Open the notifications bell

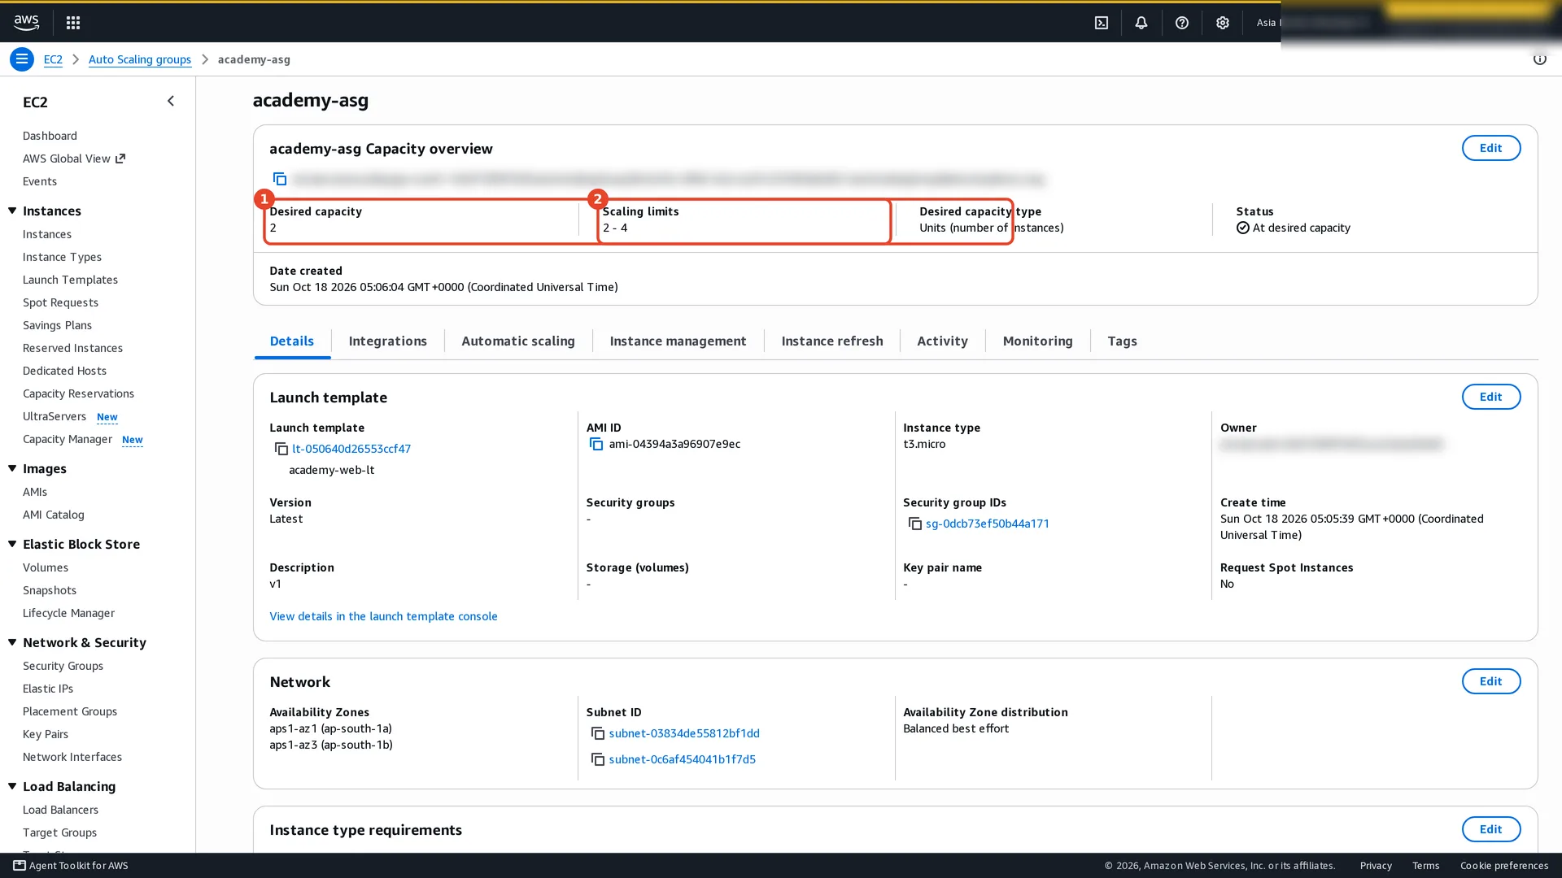point(1141,23)
